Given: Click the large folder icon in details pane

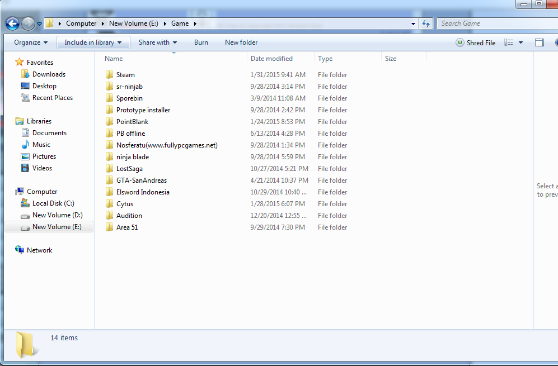Looking at the screenshot, I should pyautogui.click(x=27, y=345).
